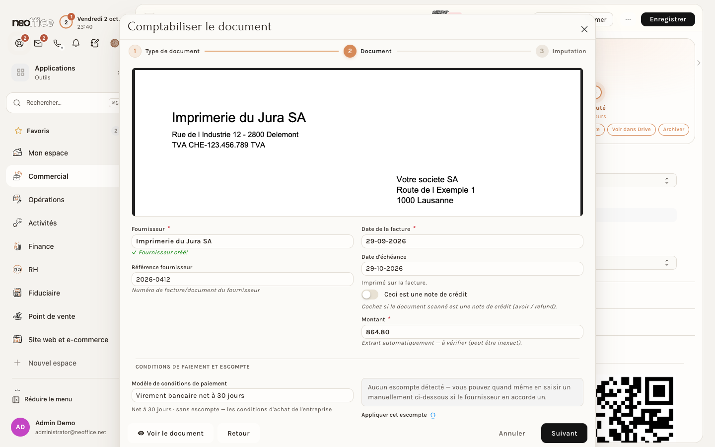Click Voir le document button

click(x=171, y=433)
